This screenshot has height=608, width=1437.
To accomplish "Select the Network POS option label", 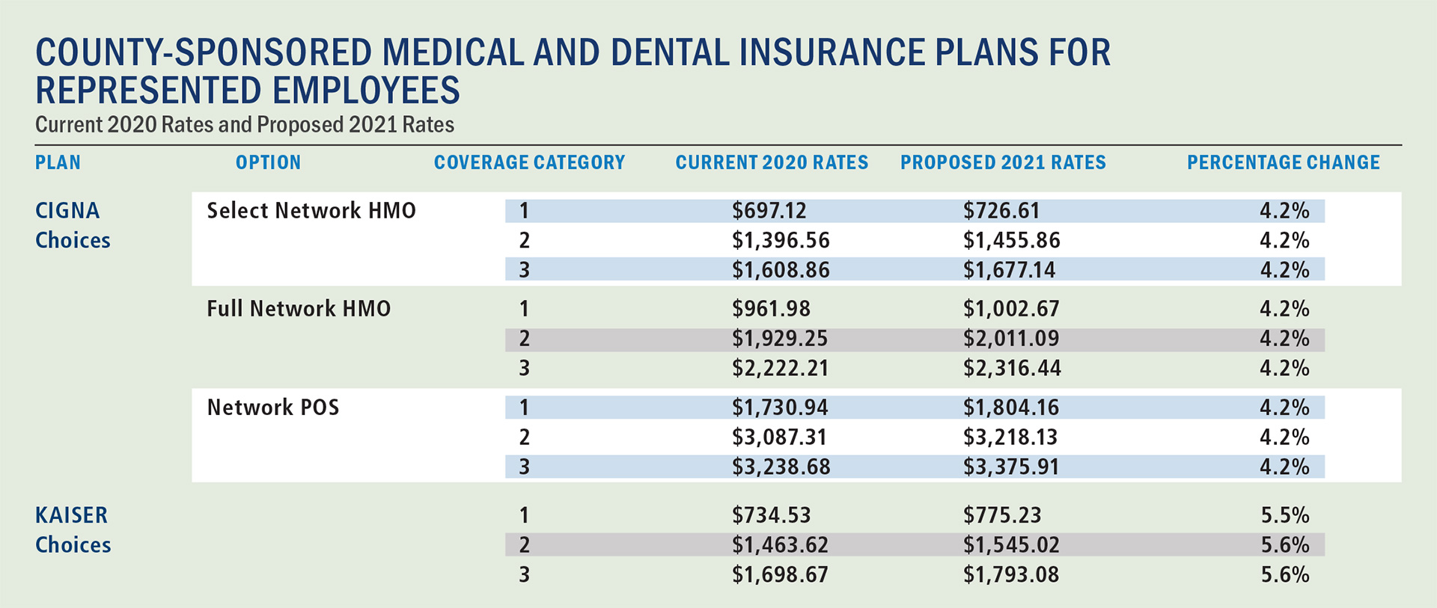I will click(x=273, y=408).
